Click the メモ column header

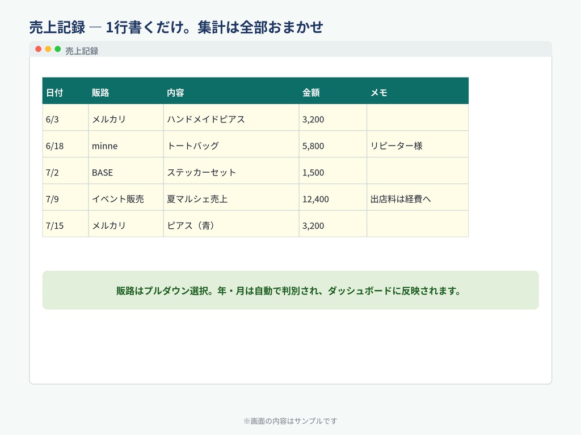[x=418, y=91]
